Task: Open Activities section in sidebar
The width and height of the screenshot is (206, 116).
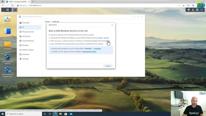Action: (x=30, y=54)
